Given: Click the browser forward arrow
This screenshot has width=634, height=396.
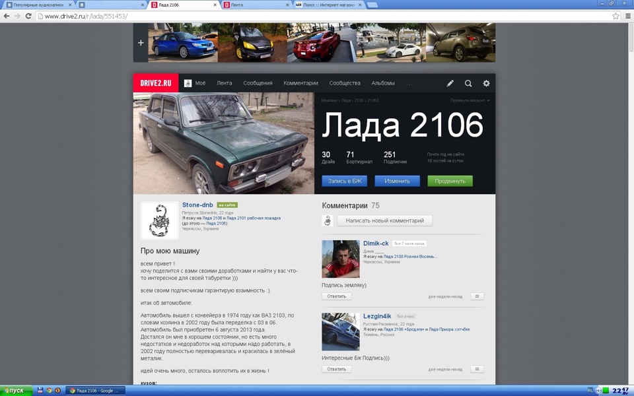Looking at the screenshot, I should pos(17,16).
